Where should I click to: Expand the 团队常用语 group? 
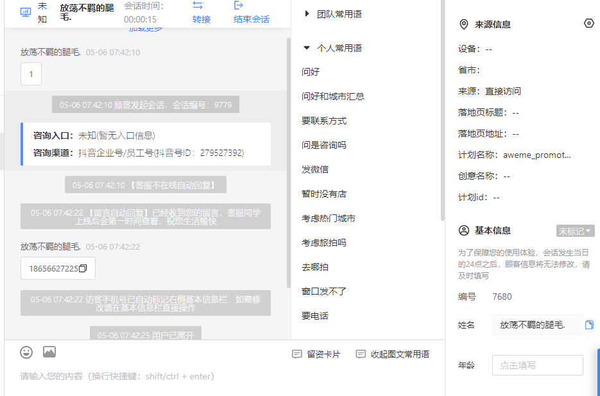(307, 14)
